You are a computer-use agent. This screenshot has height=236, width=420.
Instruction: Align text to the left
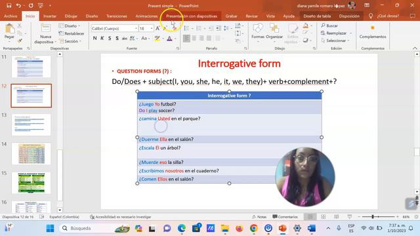(186, 38)
